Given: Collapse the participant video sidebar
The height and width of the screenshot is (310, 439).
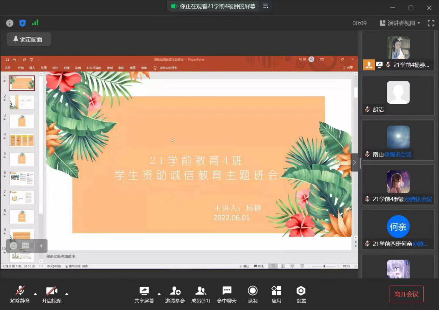Looking at the screenshot, I should tap(354, 162).
